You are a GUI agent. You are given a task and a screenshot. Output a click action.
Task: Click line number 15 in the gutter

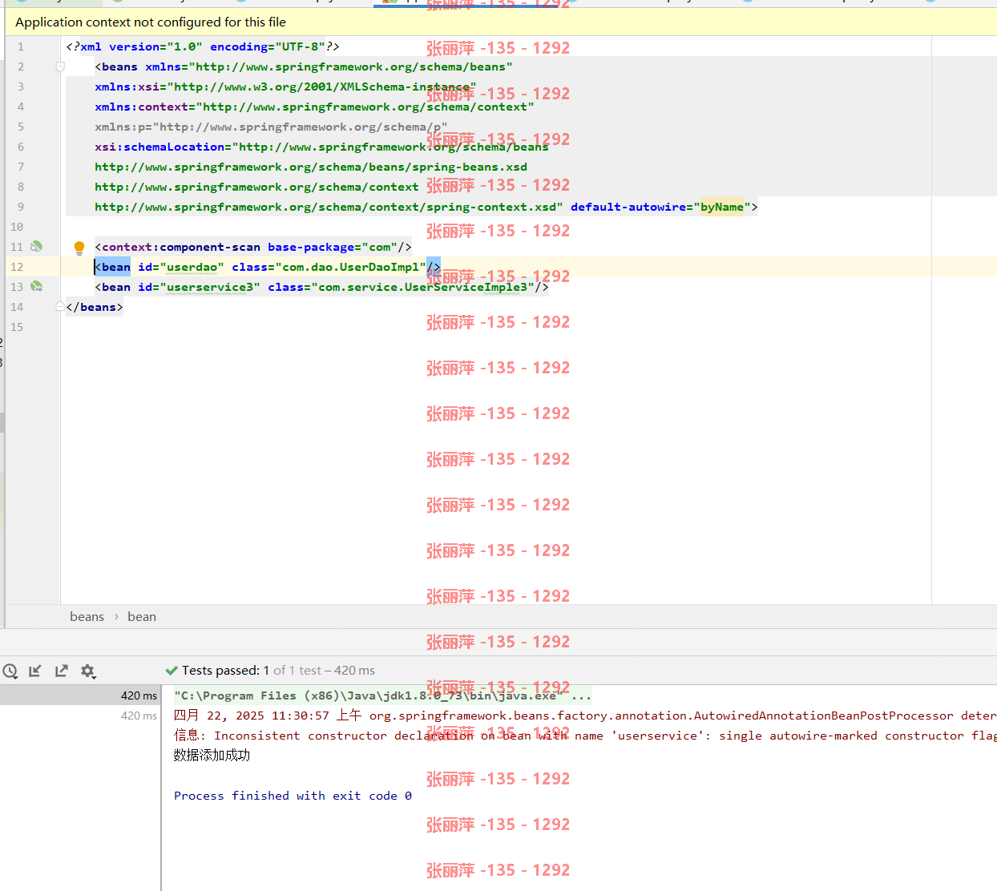coord(17,328)
